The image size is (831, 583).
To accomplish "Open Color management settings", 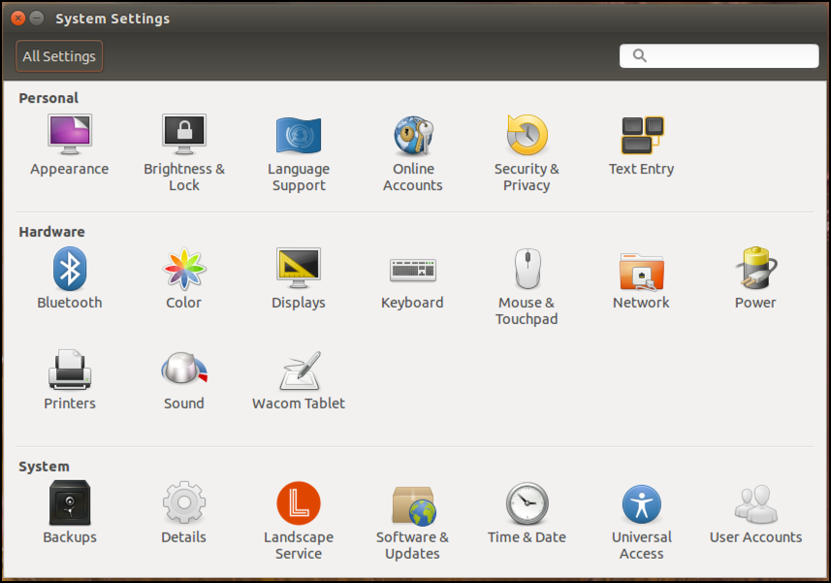I will tap(183, 279).
